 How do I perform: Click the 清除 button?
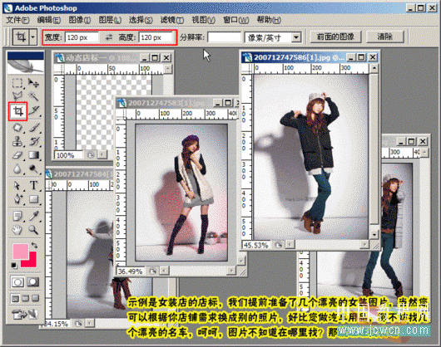[385, 37]
